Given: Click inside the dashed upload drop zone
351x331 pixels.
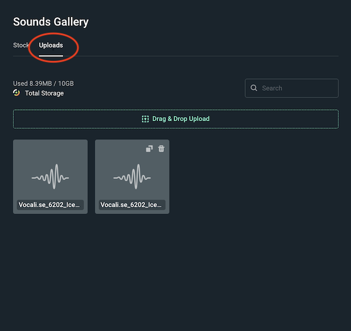Looking at the screenshot, I should pyautogui.click(x=263, y=119).
